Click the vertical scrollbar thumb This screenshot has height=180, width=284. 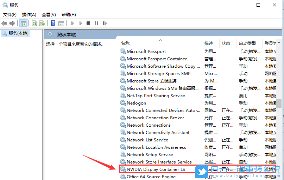(279, 104)
